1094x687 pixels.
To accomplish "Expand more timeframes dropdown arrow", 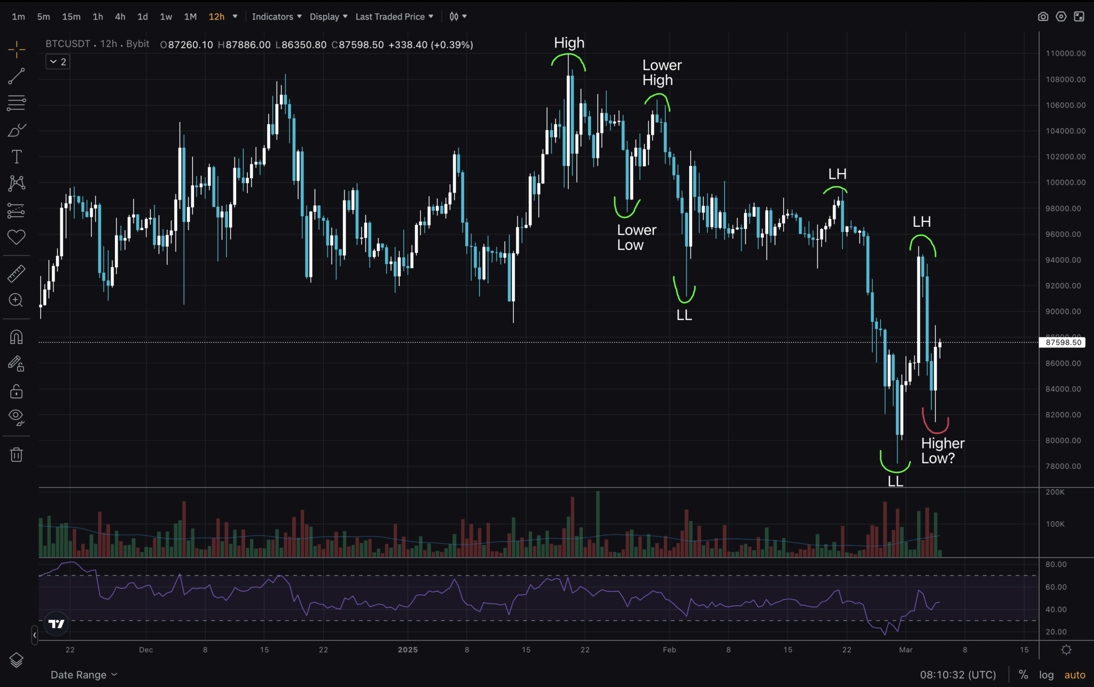I will click(x=235, y=17).
